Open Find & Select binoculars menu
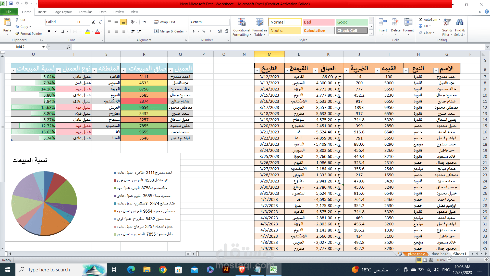The image size is (490, 276). point(460,27)
